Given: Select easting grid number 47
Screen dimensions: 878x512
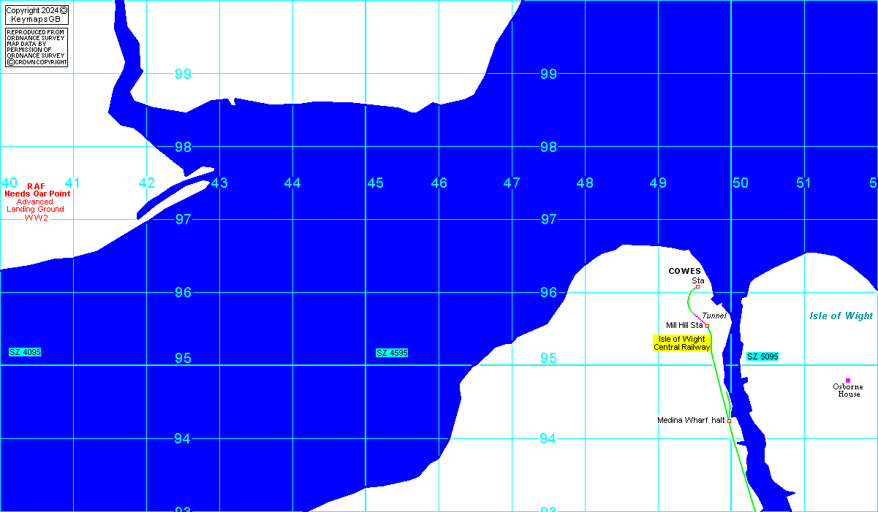Looking at the screenshot, I should (512, 183).
